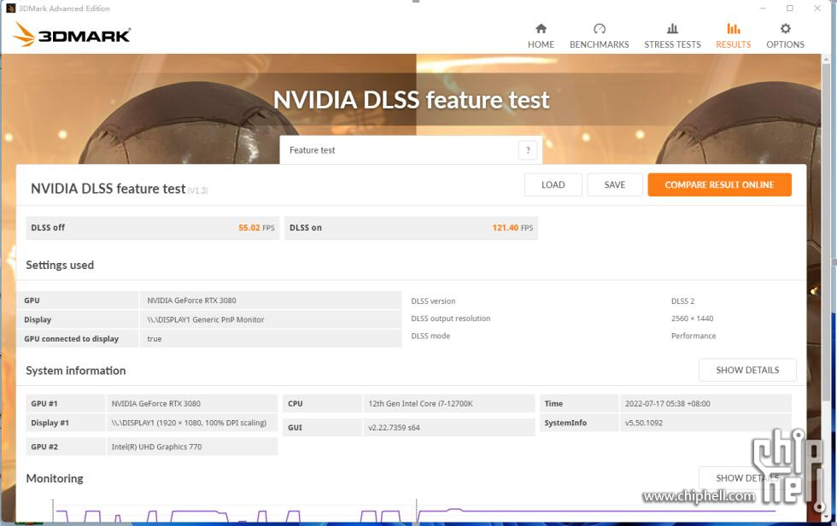Click the question mark help button
This screenshot has width=837, height=526.
[x=528, y=150]
